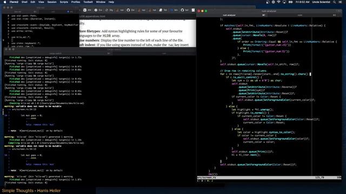The height and width of the screenshot is (194, 346).
Task: Click the Uncle Scientist user name
Action: coord(321,2)
